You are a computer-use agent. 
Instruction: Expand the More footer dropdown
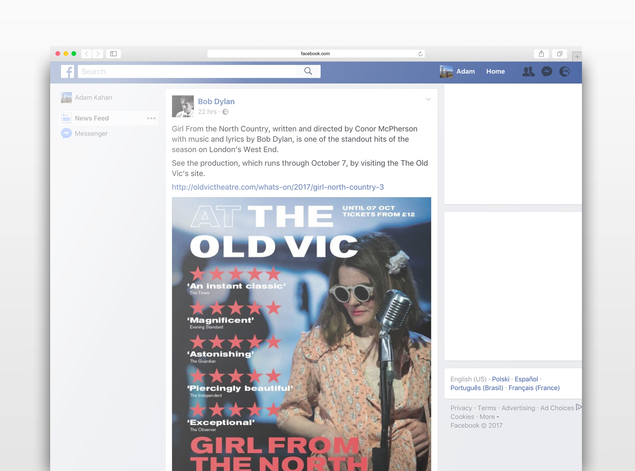pos(489,417)
